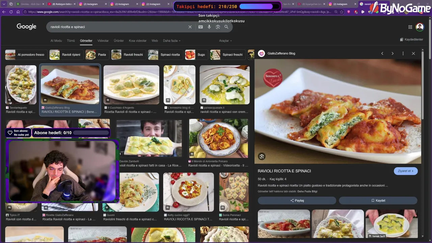Switch to AI Modu tab

click(x=56, y=40)
